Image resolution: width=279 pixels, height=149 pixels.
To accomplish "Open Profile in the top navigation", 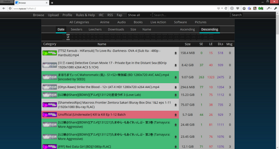I will click(x=67, y=15).
